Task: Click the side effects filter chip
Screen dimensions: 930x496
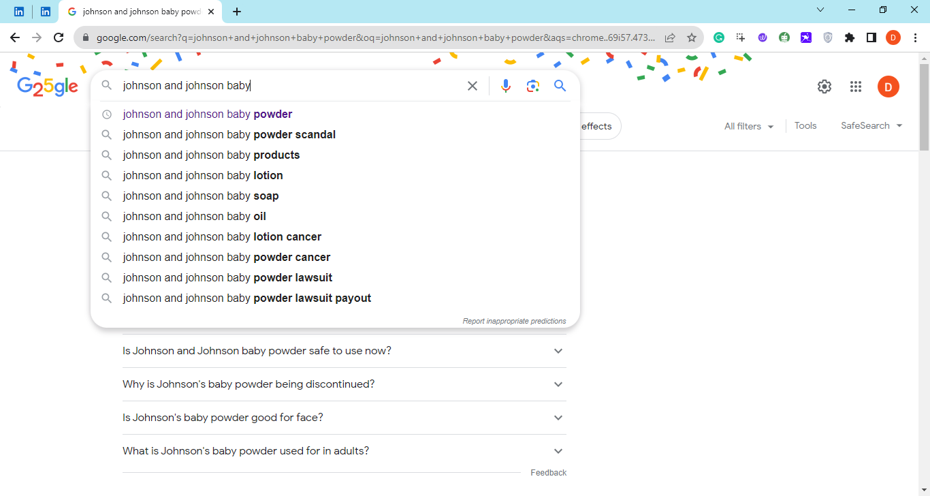Action: 599,126
